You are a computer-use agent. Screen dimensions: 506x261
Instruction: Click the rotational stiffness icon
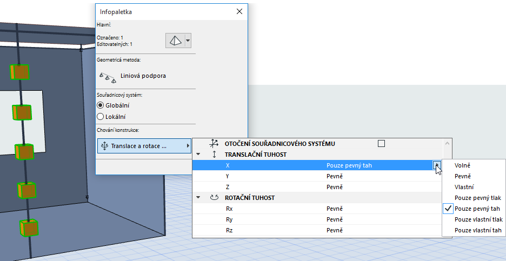[214, 197]
